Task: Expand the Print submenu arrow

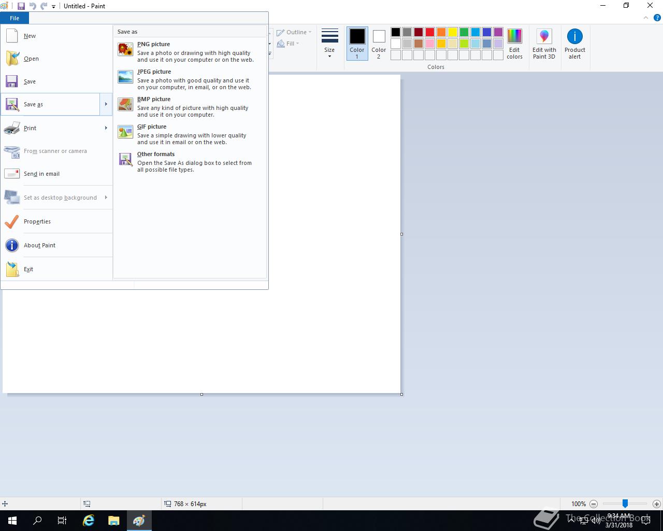Action: [x=106, y=128]
